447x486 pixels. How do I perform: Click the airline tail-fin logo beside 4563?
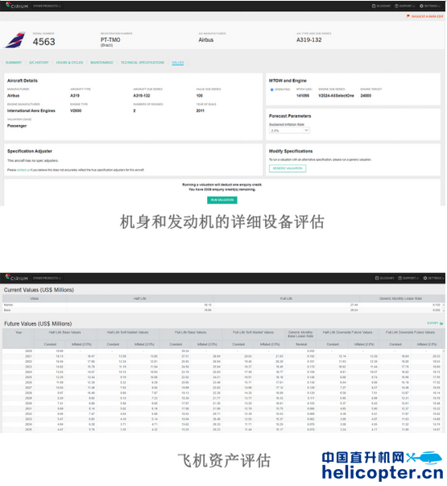point(14,39)
